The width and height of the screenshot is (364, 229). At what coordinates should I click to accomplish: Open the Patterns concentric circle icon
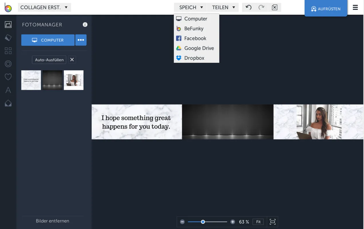[x=8, y=64]
